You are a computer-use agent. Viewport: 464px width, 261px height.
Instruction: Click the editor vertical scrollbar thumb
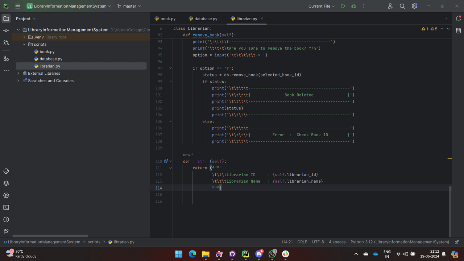tap(450, 212)
